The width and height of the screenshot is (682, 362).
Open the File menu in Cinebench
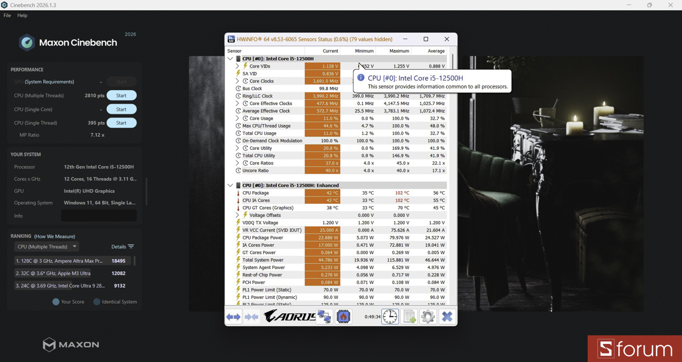(x=7, y=15)
